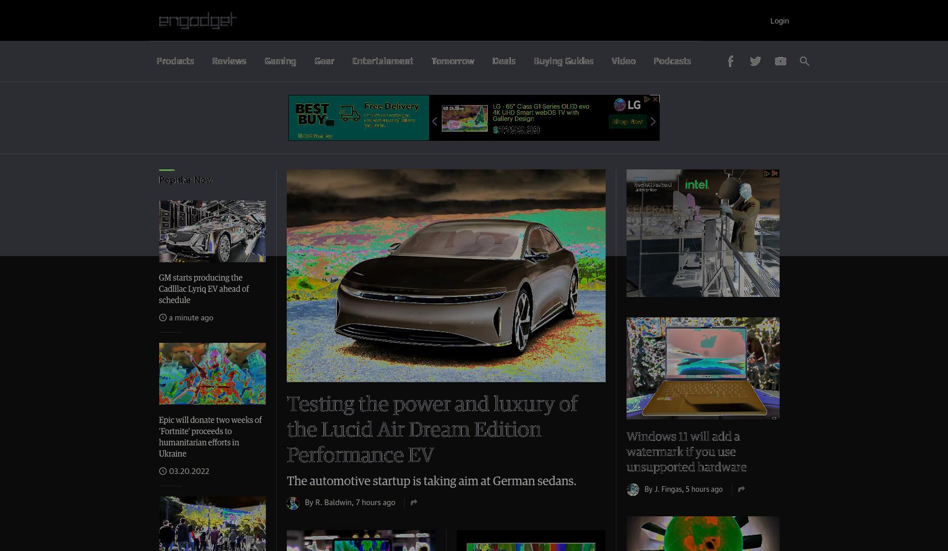This screenshot has width=948, height=551.
Task: Open the Gear section
Action: point(324,61)
